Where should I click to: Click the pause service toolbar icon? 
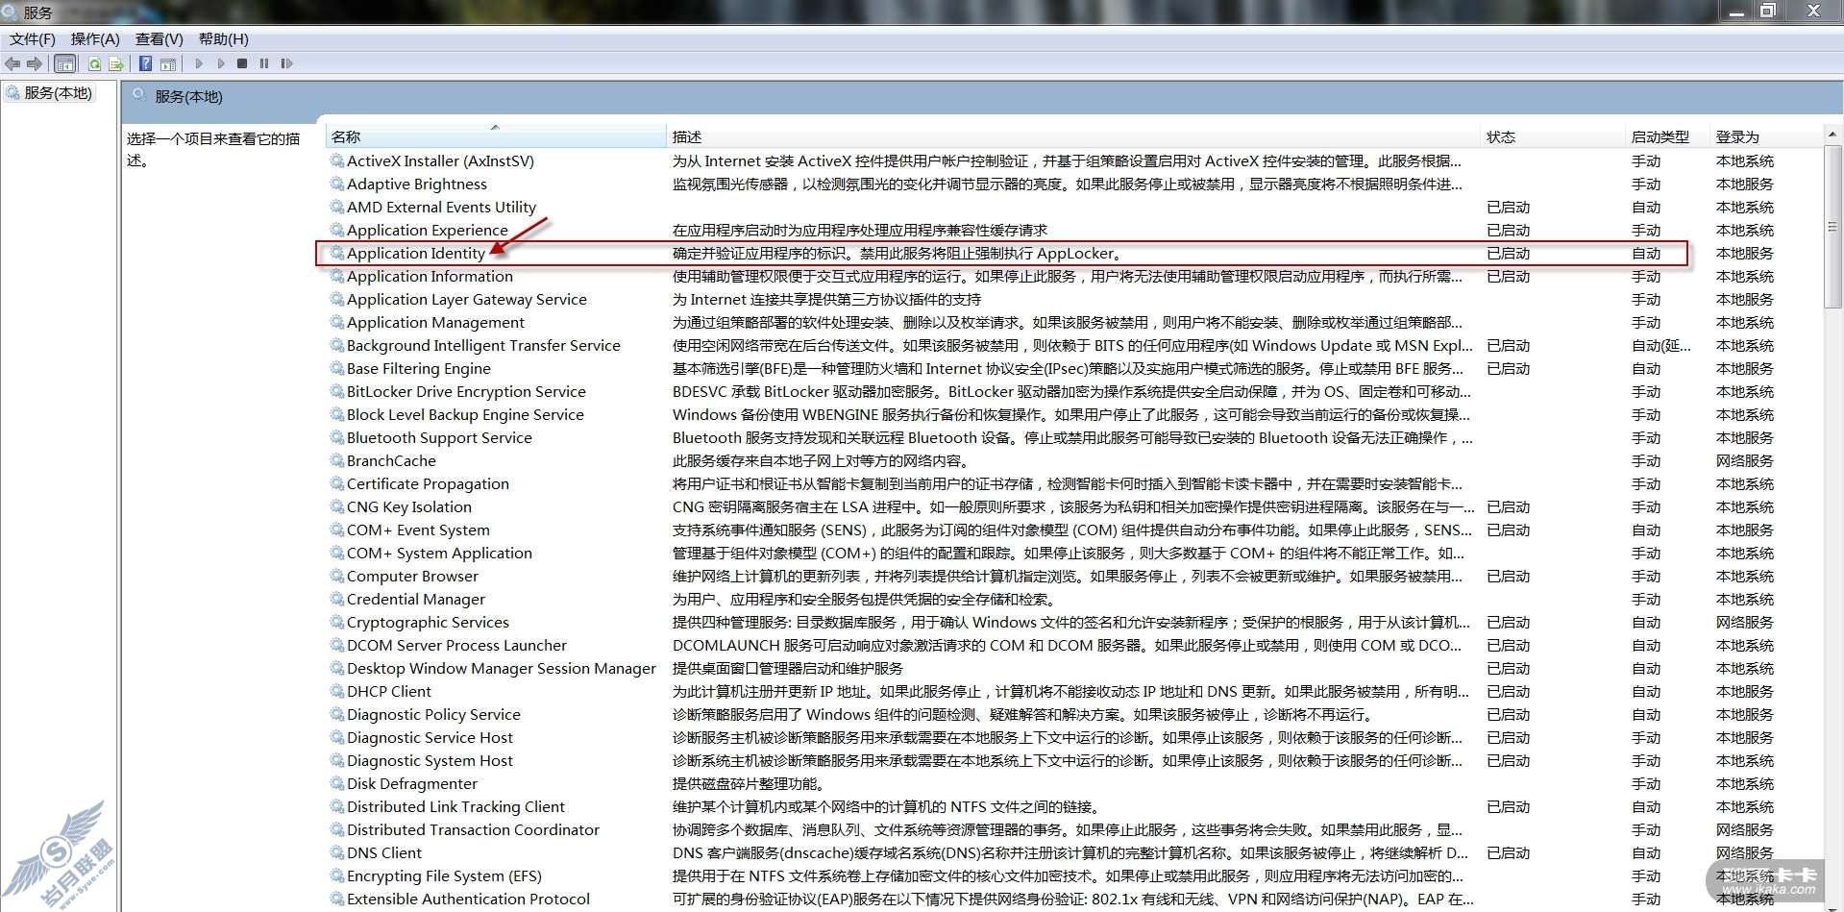pyautogui.click(x=264, y=64)
